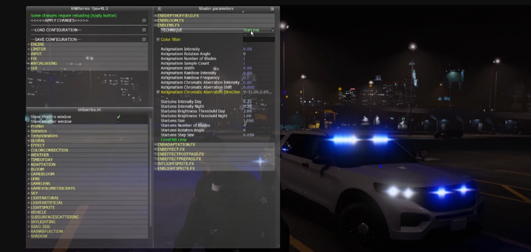
Task: Expand the GLOBAL section
Action: click(29, 141)
